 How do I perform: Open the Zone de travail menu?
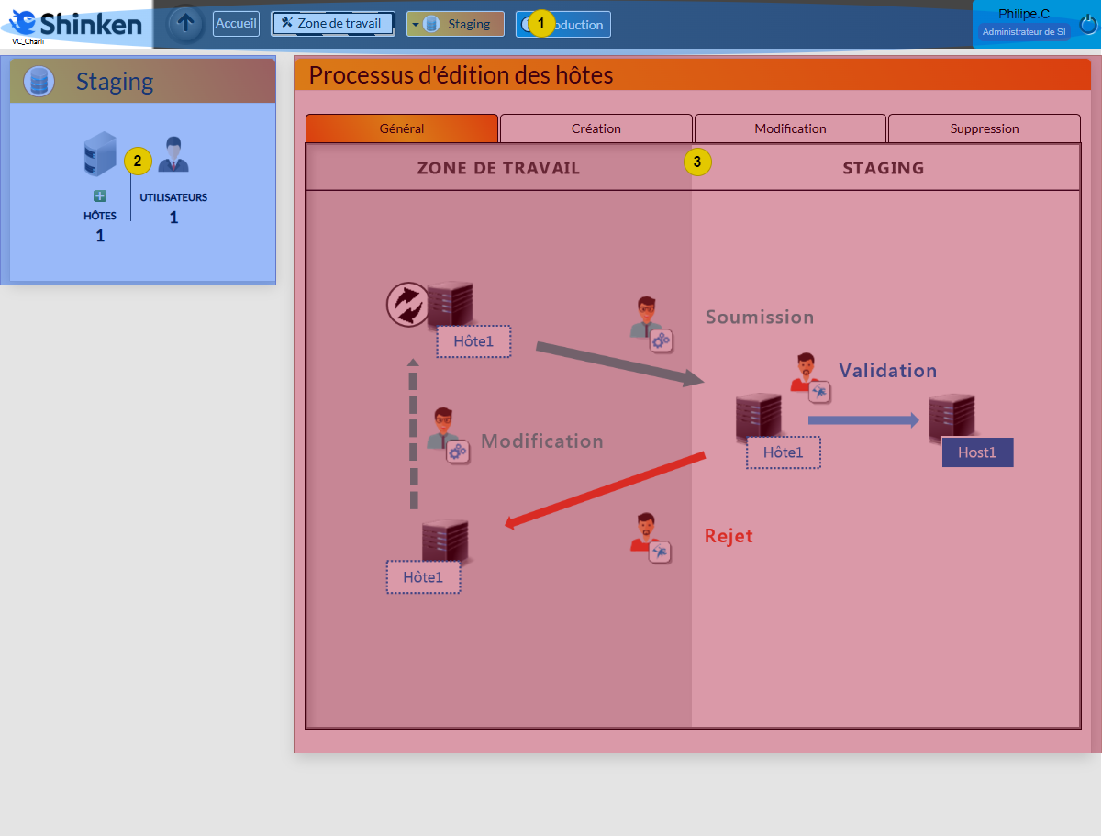click(x=332, y=23)
